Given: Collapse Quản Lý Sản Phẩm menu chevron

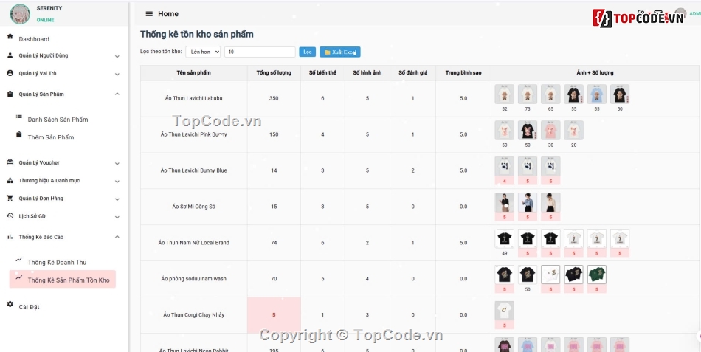Looking at the screenshot, I should (117, 94).
